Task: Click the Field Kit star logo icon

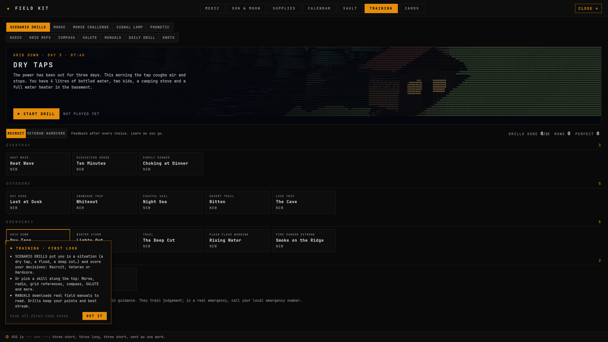Action: point(8,8)
